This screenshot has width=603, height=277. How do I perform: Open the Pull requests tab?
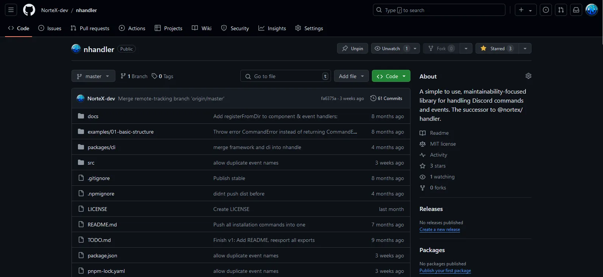90,28
